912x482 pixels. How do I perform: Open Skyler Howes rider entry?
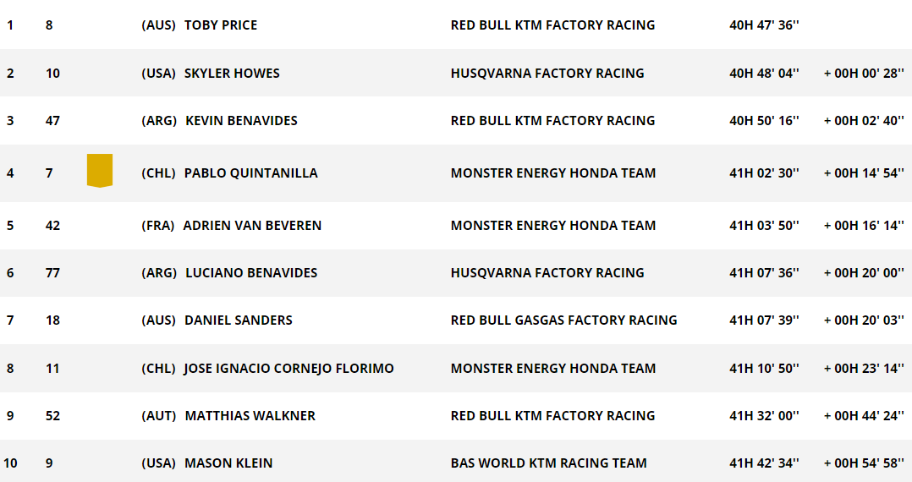(x=232, y=74)
